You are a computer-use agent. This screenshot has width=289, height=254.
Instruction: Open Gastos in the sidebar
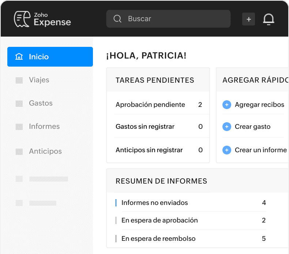click(x=41, y=103)
